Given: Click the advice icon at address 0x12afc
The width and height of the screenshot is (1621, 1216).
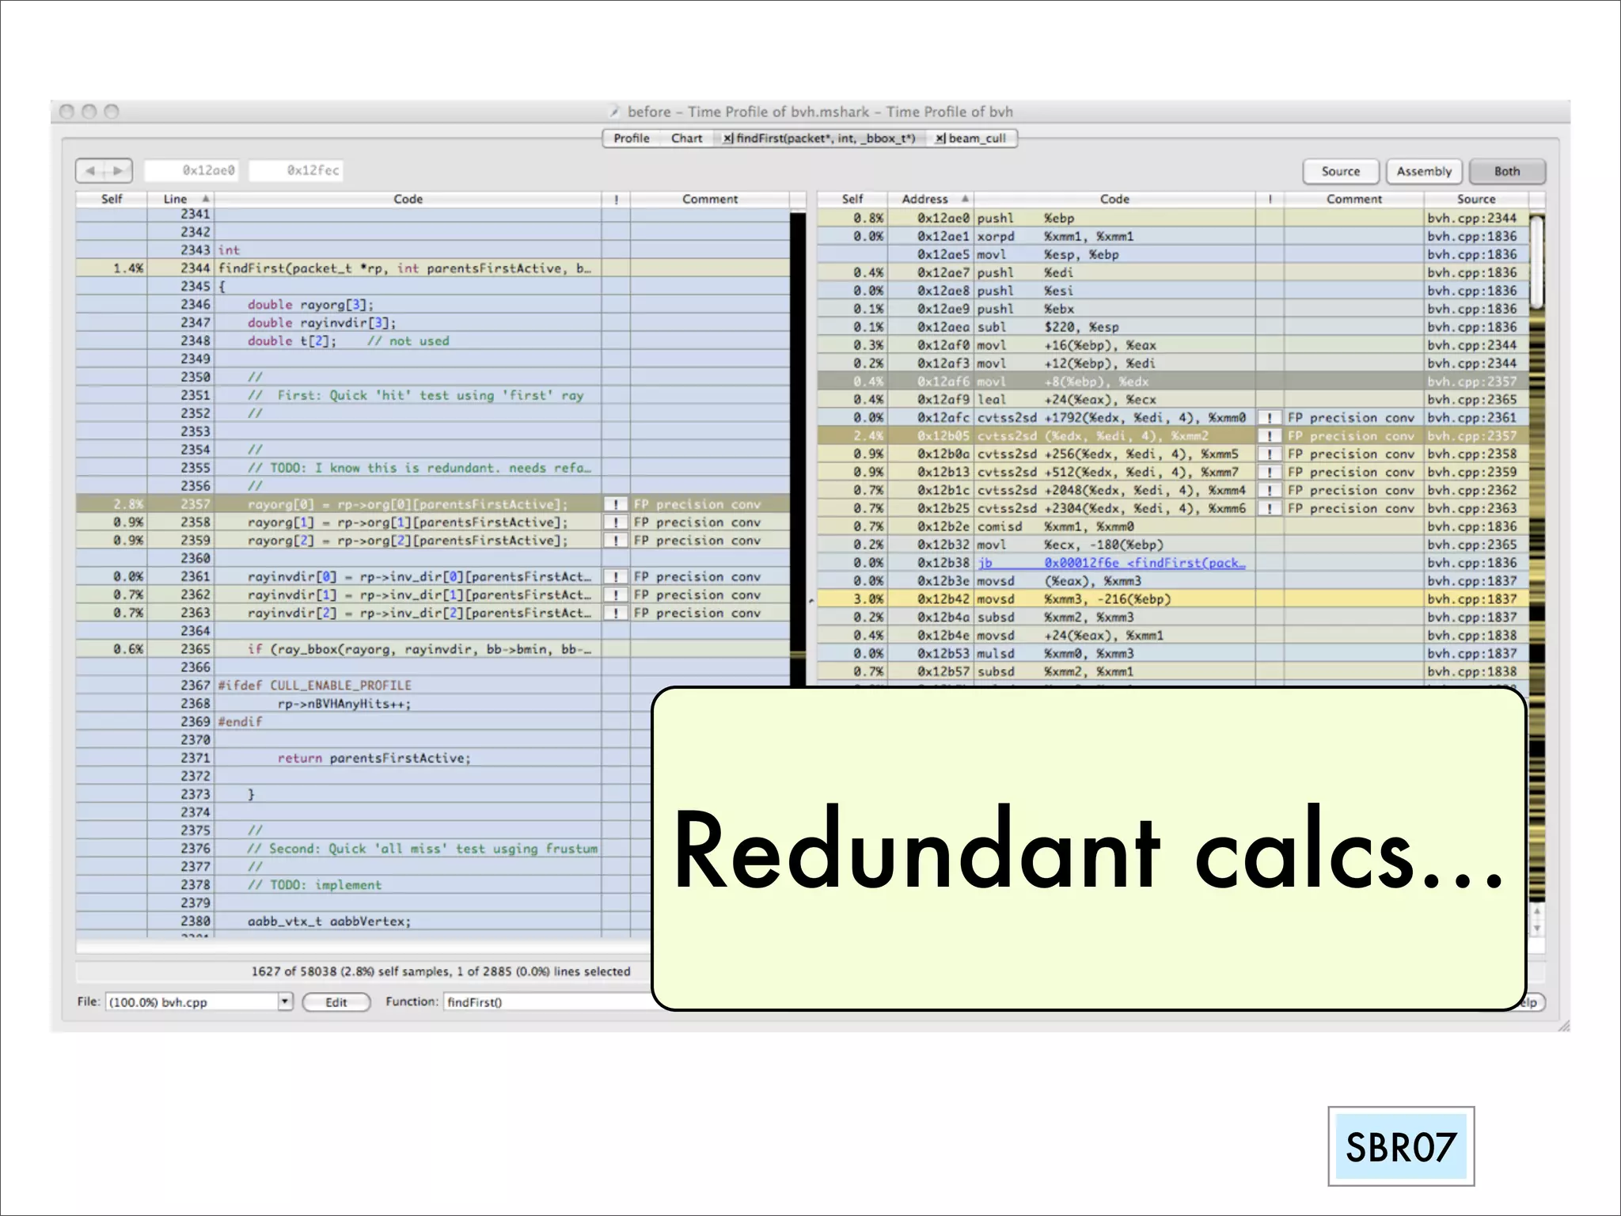Looking at the screenshot, I should pos(1270,418).
